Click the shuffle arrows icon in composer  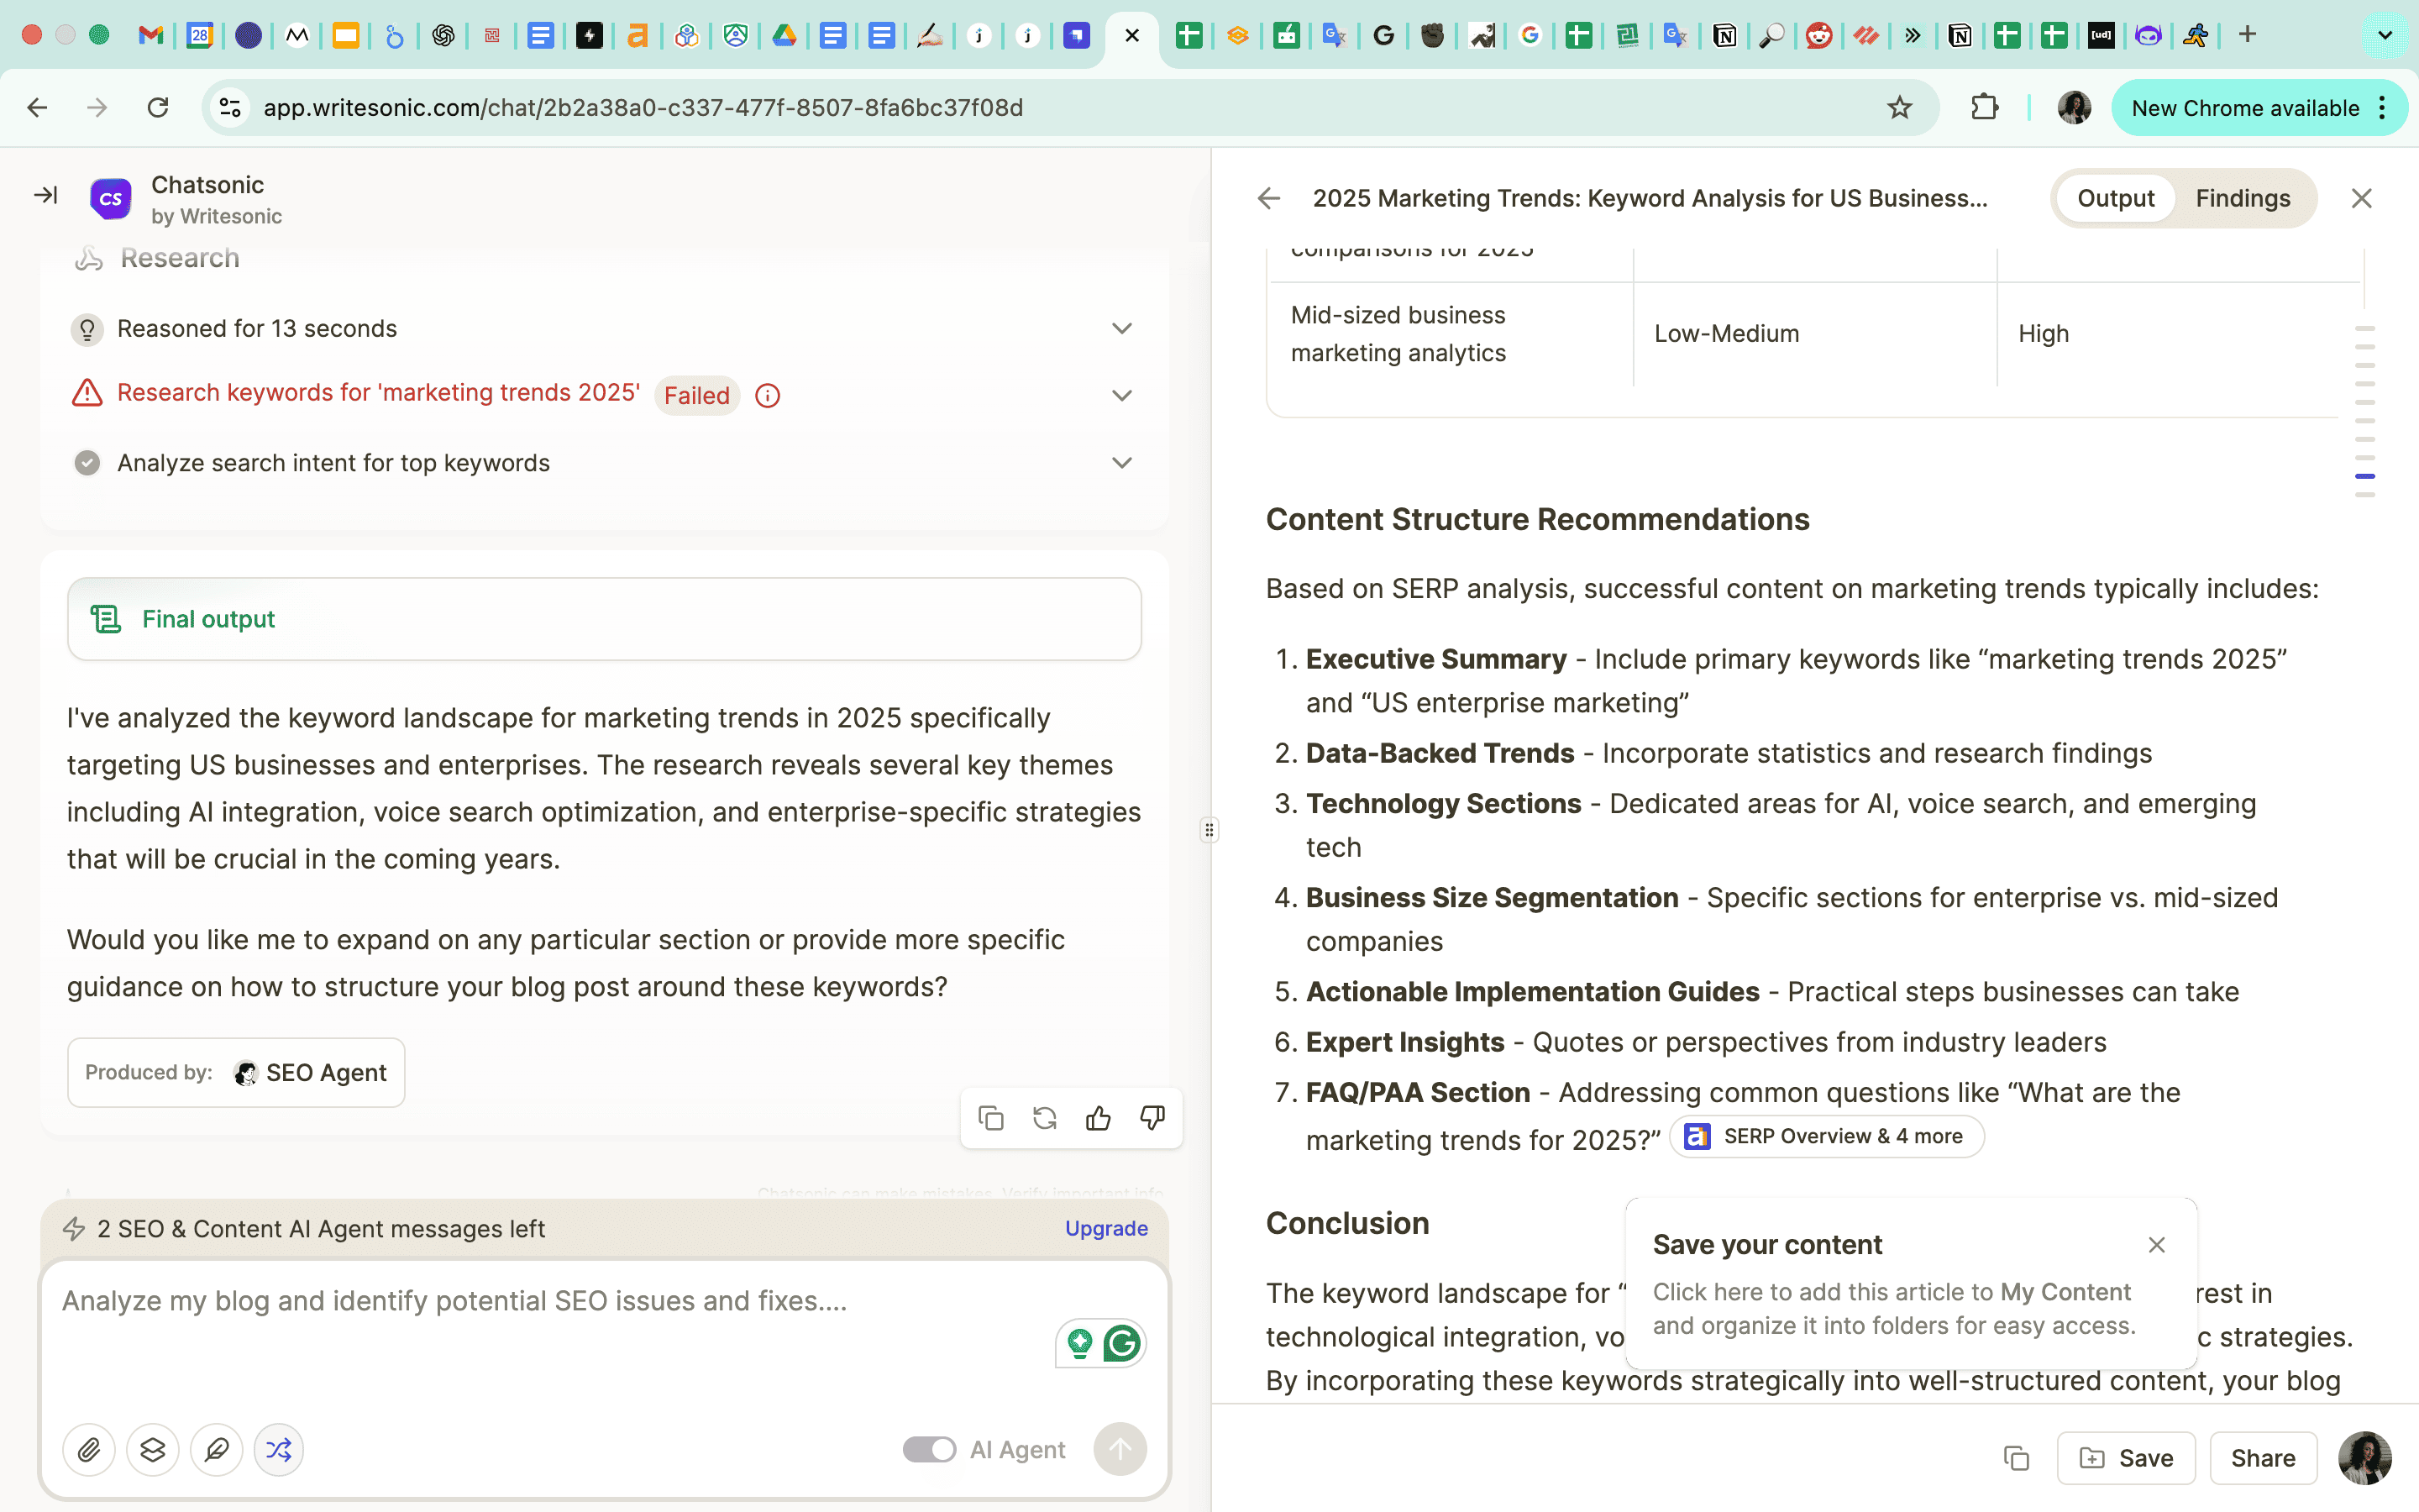[x=279, y=1449]
